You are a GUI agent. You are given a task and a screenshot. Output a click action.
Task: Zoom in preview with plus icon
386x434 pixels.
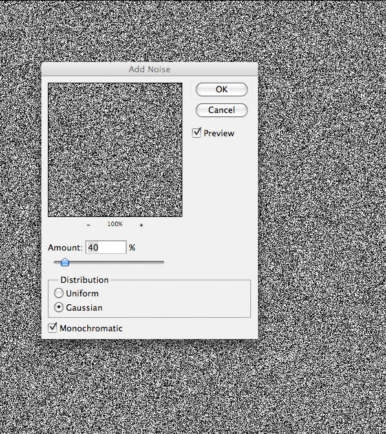coord(142,225)
